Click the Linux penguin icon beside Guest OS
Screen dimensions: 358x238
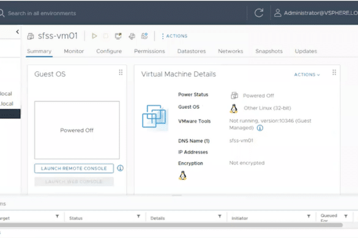(234, 109)
